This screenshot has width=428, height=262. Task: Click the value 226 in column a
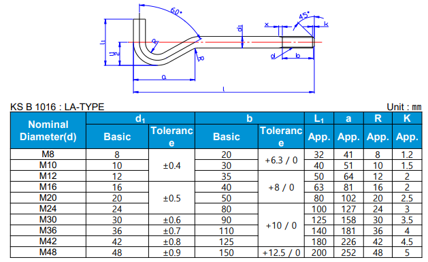tap(348, 242)
